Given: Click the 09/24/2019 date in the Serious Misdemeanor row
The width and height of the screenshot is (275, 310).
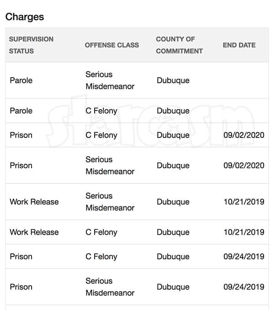Looking at the screenshot, I should pyautogui.click(x=243, y=287).
